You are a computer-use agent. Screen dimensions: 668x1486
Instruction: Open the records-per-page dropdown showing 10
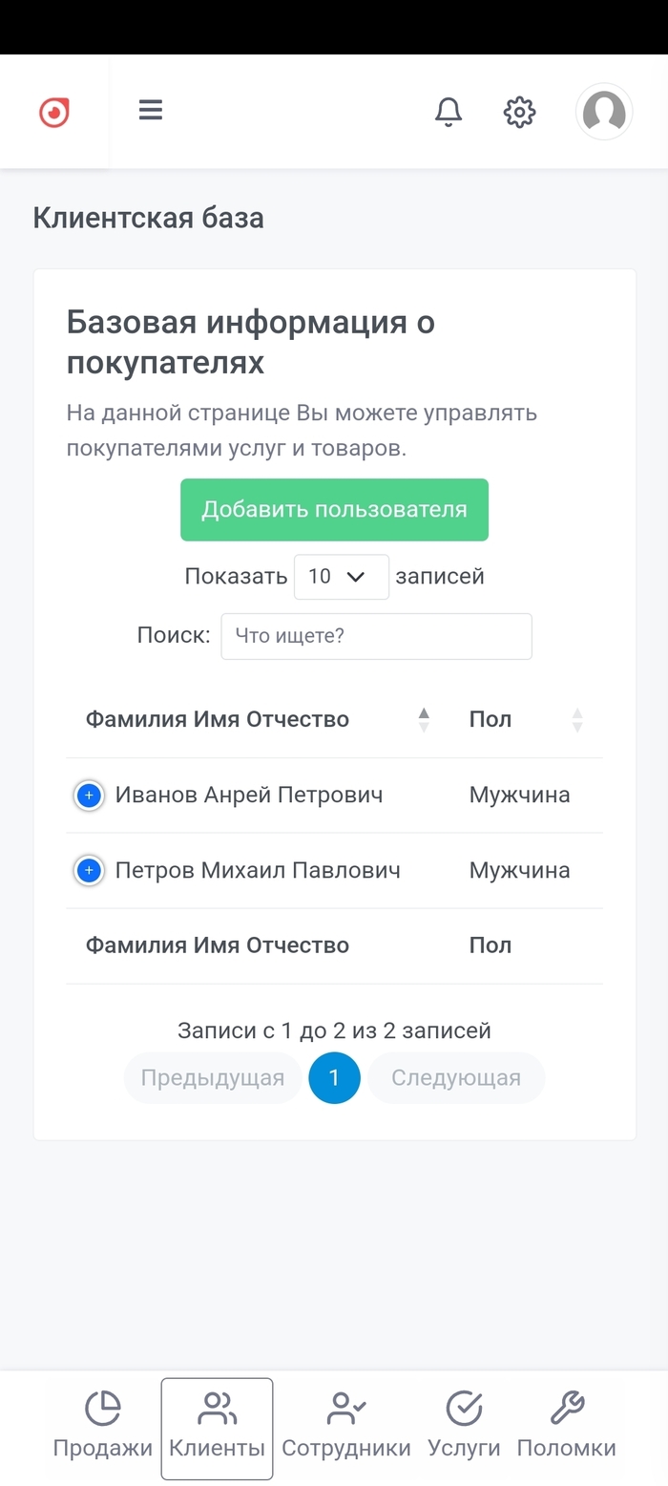341,577
